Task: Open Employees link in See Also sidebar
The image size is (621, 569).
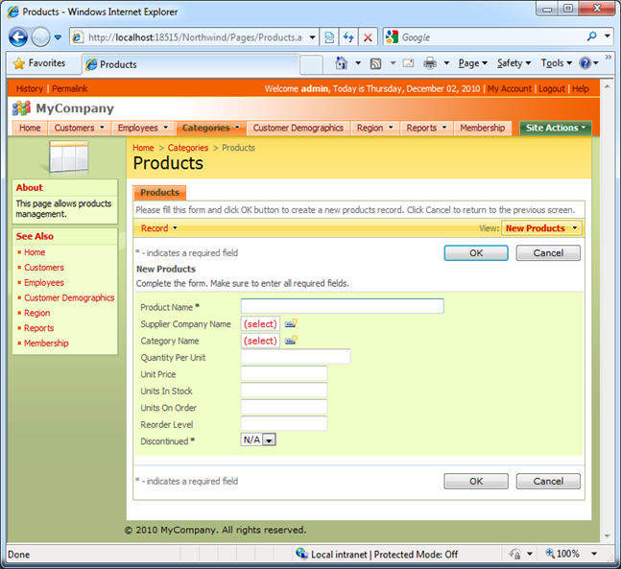Action: [43, 283]
